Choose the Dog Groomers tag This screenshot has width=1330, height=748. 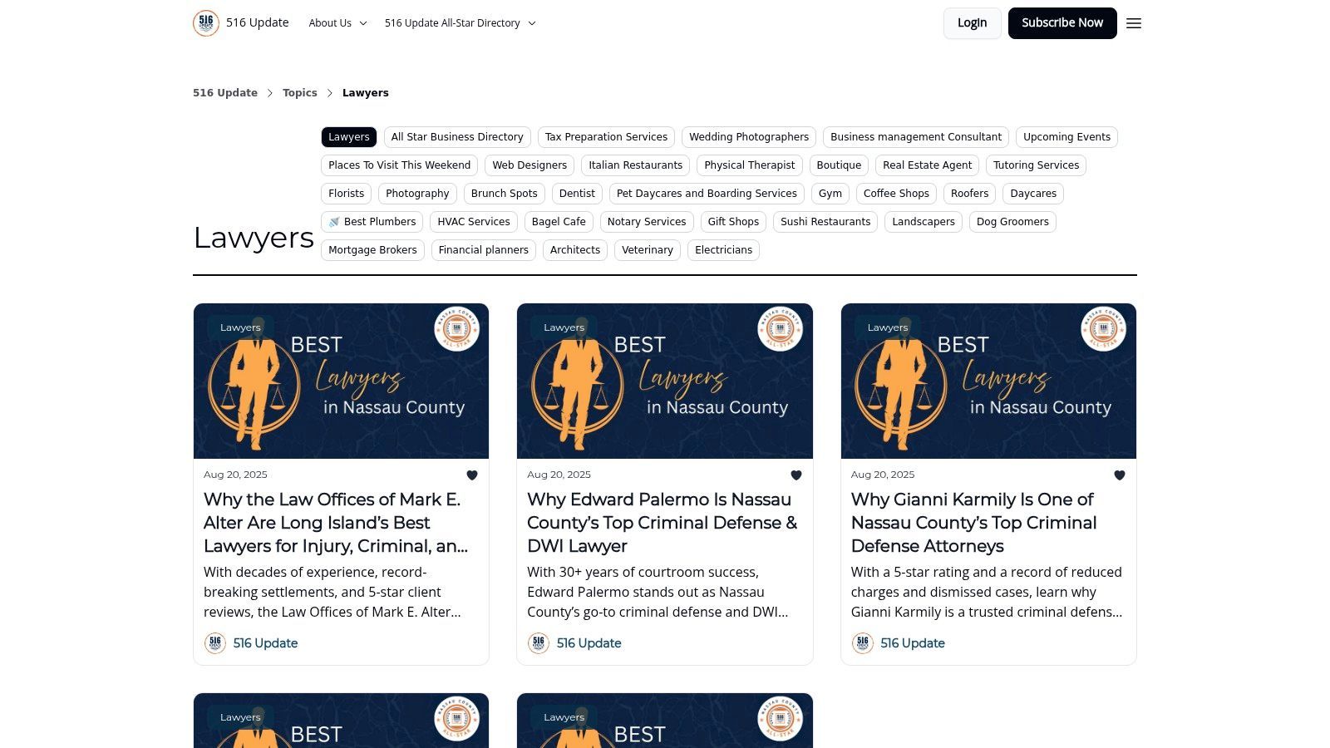click(1012, 222)
